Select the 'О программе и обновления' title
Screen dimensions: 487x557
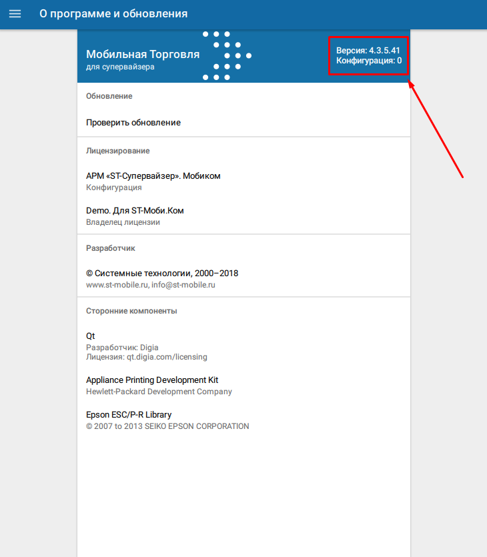[113, 13]
